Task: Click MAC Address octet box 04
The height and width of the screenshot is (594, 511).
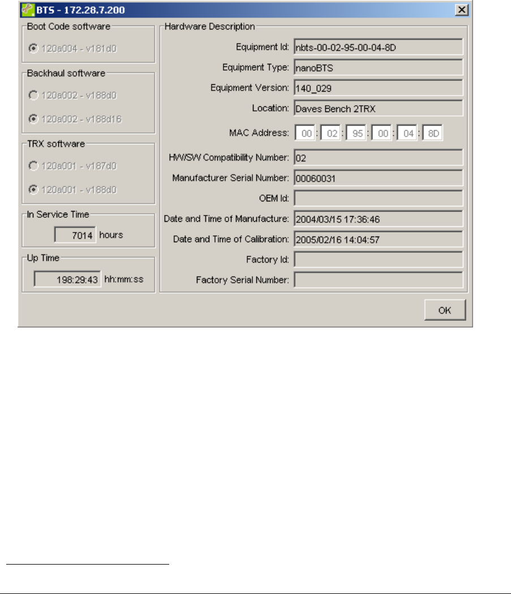Action: [407, 133]
